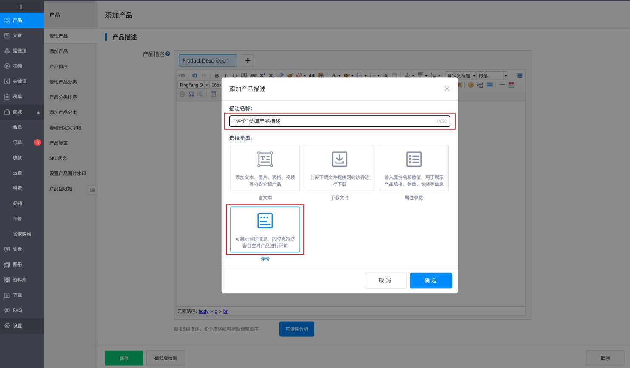Select the 富文本 description type card
Screen dimensions: 630x368
[265, 168]
